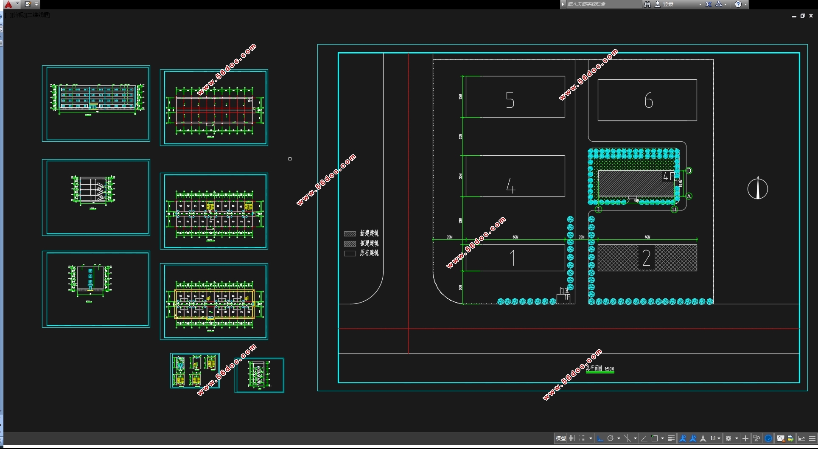The width and height of the screenshot is (818, 449).
Task: Click the Save As quick access icon
Action: 28,4
